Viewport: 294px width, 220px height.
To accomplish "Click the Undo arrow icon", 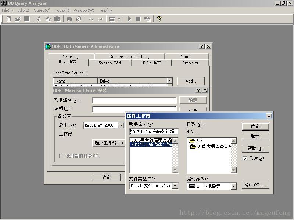I will 91,19.
